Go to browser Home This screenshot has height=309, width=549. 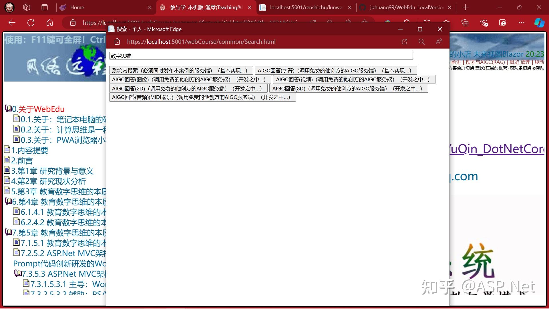[49, 23]
